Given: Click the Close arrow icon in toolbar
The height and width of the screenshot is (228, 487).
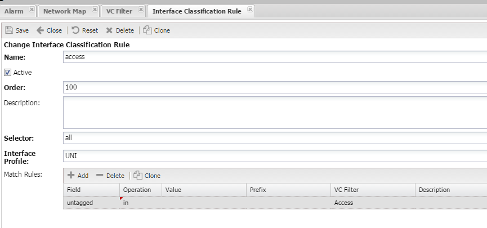Looking at the screenshot, I should 40,30.
